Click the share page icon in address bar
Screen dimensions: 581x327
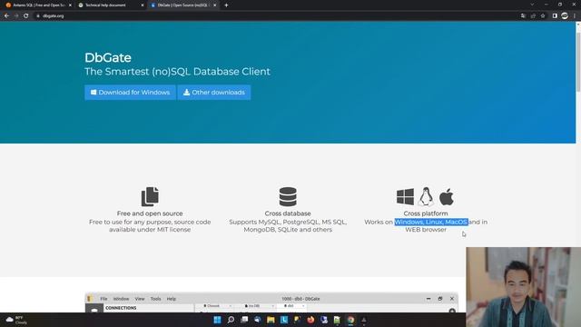(533, 16)
